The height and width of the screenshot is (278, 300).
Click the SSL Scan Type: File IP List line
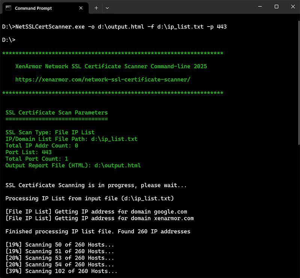pos(50,132)
